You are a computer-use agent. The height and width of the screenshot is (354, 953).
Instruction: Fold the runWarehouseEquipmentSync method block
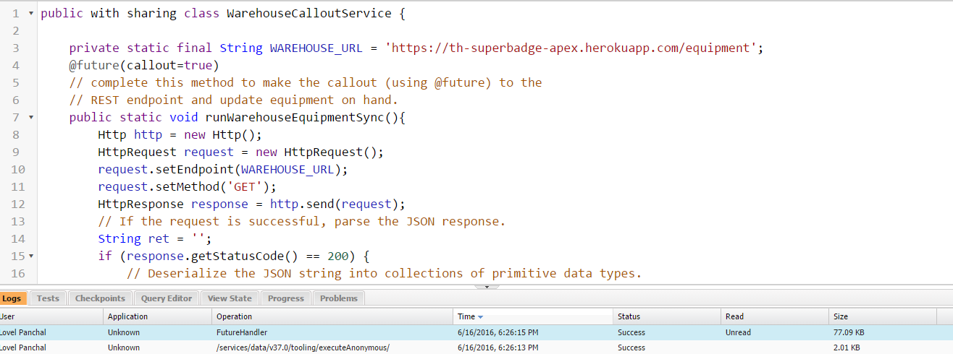click(30, 117)
